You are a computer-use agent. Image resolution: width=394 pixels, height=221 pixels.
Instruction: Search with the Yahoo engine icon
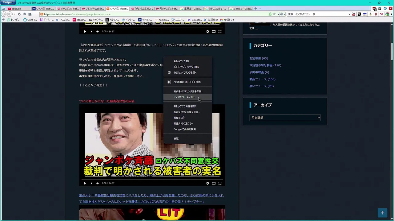click(381, 14)
